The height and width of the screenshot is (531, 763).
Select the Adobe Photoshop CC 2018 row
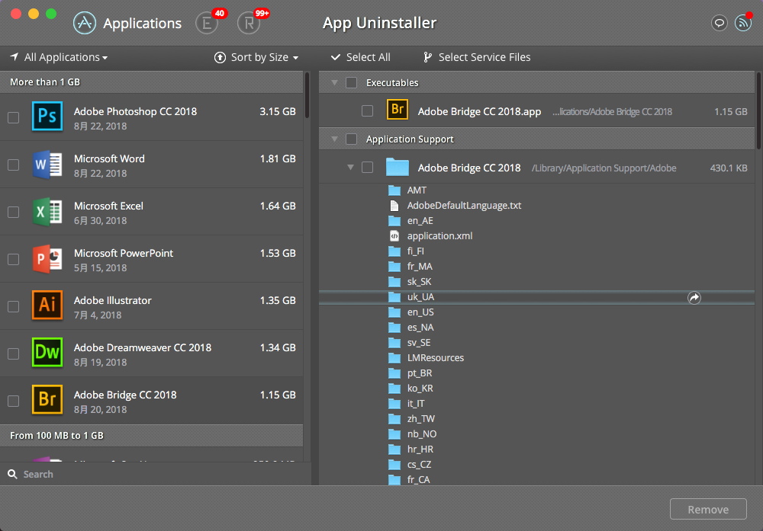pyautogui.click(x=151, y=117)
